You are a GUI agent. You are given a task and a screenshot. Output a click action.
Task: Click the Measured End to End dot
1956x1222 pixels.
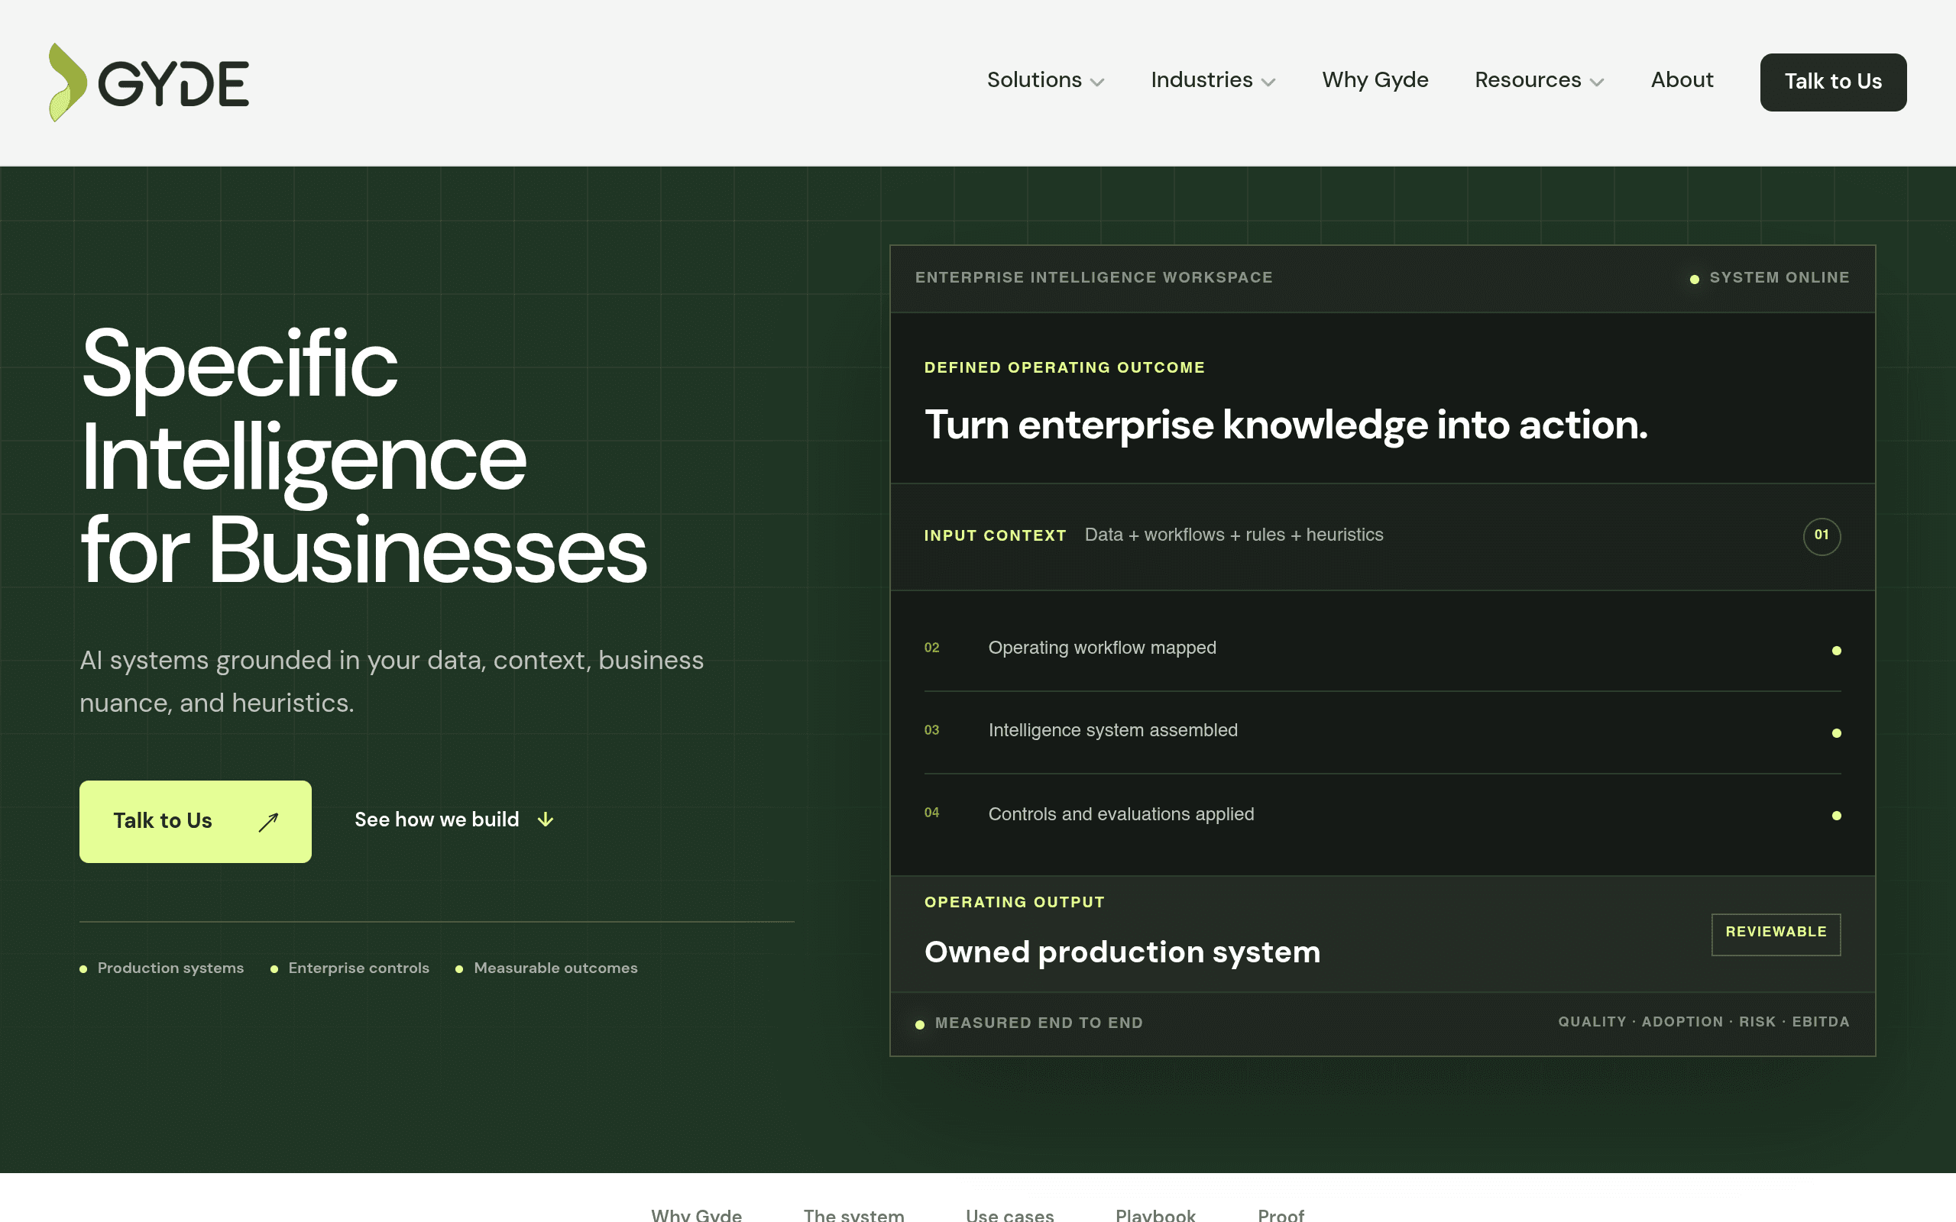(920, 1024)
